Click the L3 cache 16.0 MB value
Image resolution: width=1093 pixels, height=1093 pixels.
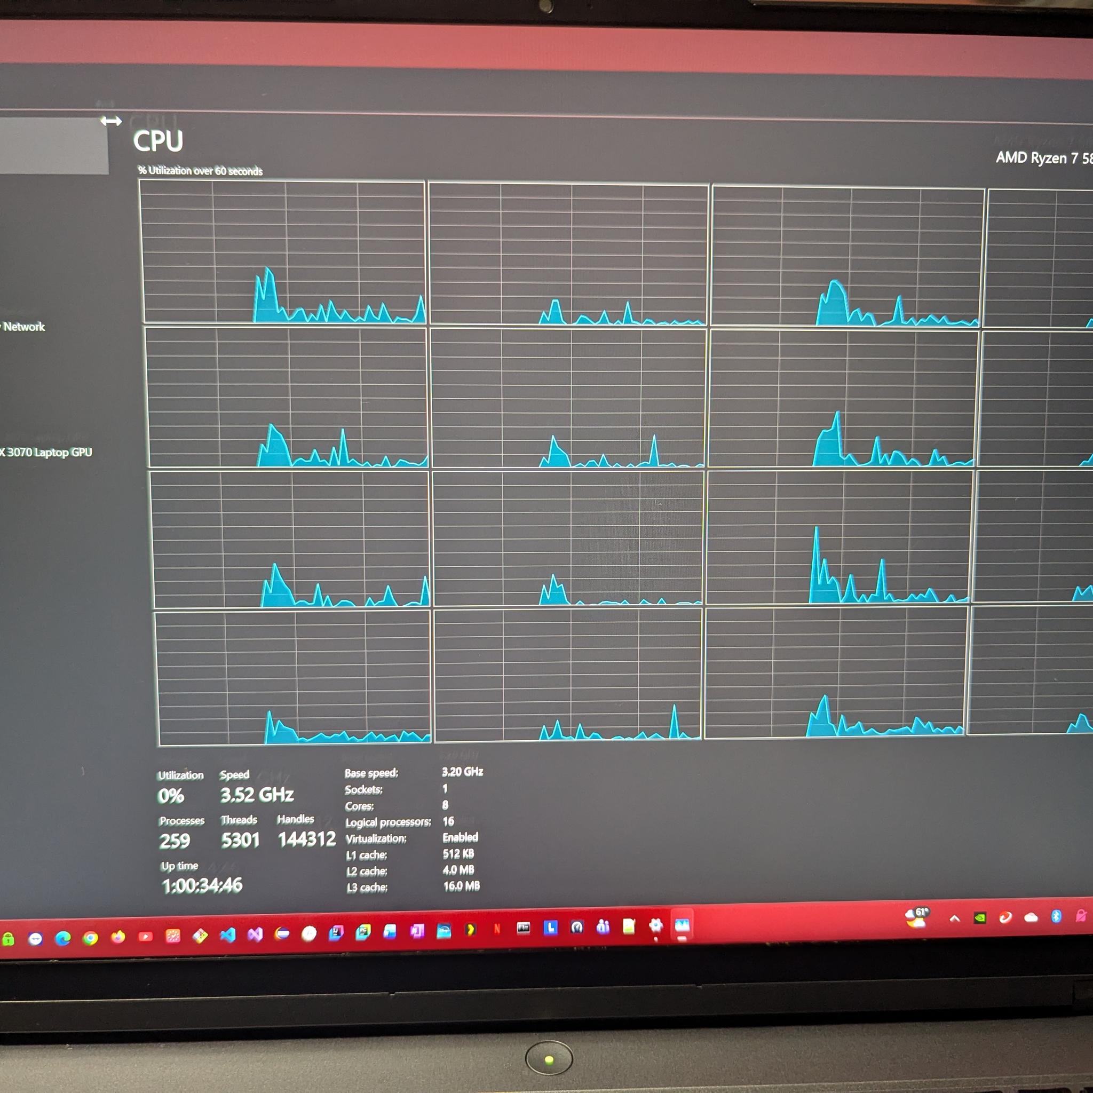tap(462, 886)
